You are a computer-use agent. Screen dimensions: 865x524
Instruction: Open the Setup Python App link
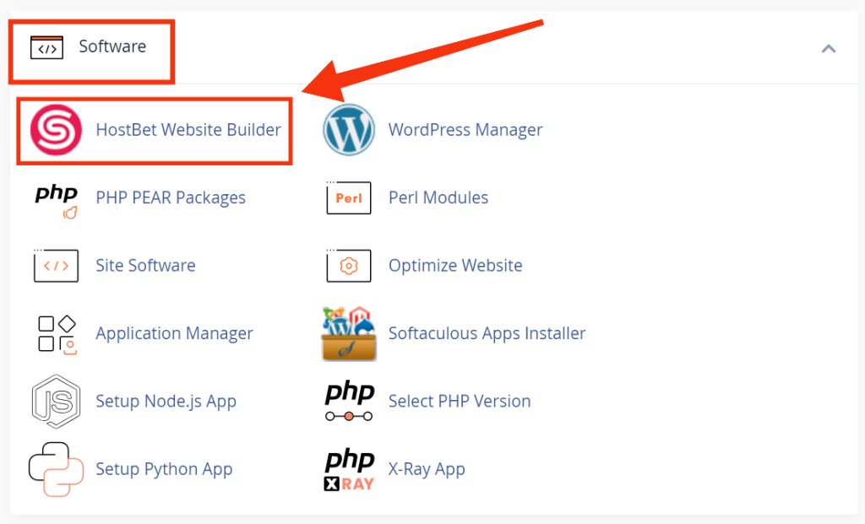click(x=164, y=469)
